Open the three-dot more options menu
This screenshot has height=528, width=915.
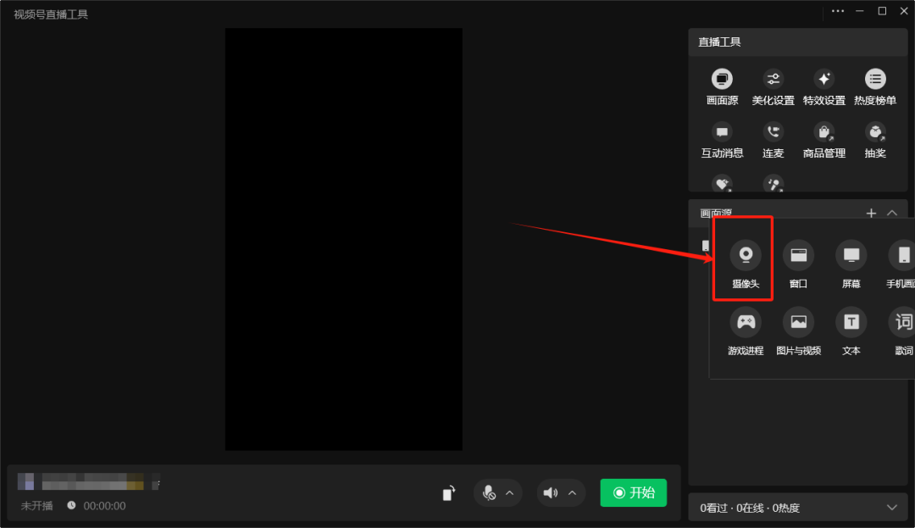[x=838, y=11]
